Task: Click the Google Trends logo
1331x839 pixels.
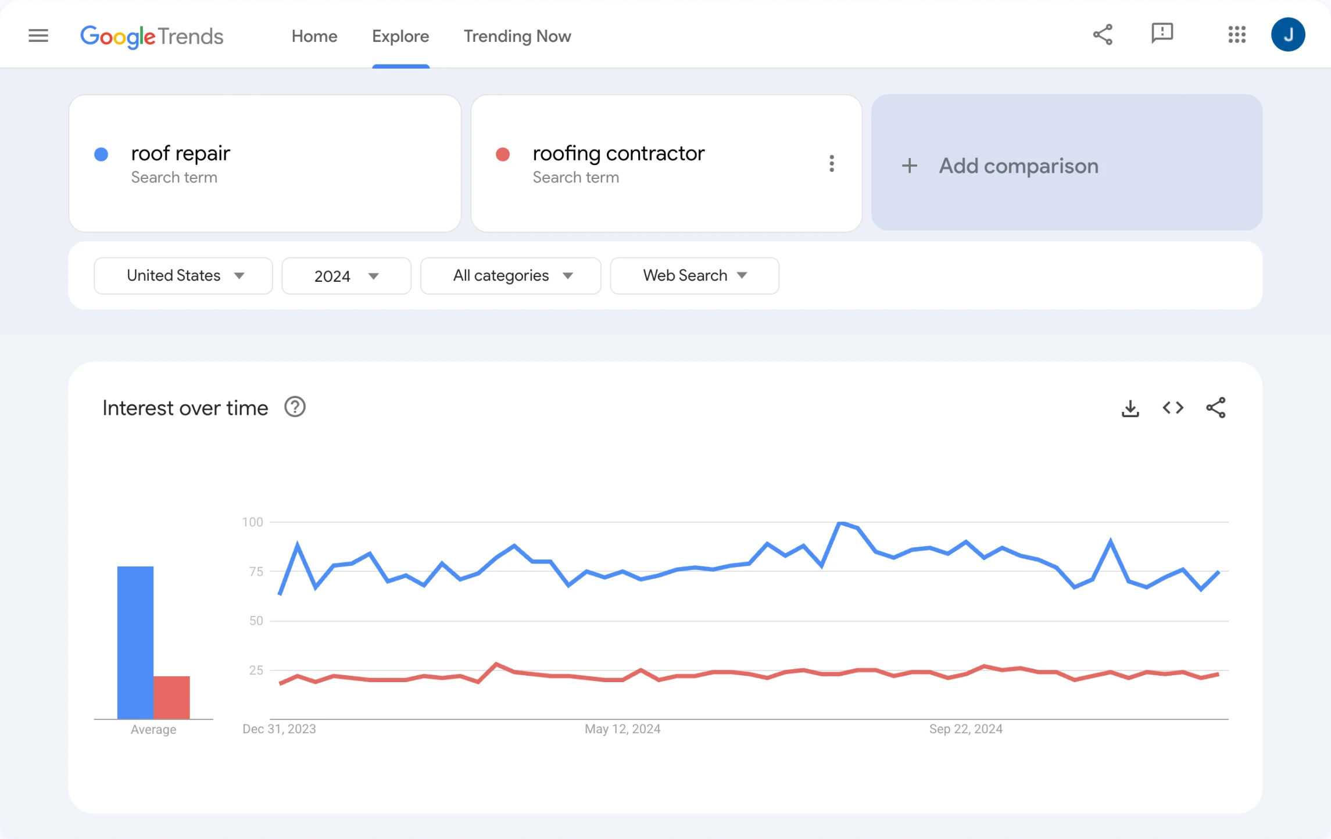Action: [x=152, y=36]
